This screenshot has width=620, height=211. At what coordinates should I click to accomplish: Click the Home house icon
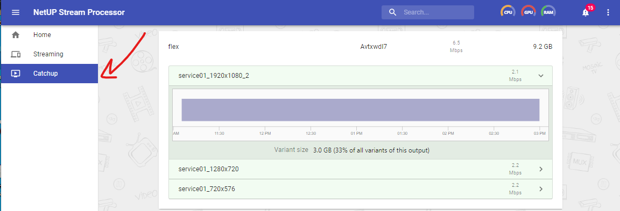tap(16, 35)
